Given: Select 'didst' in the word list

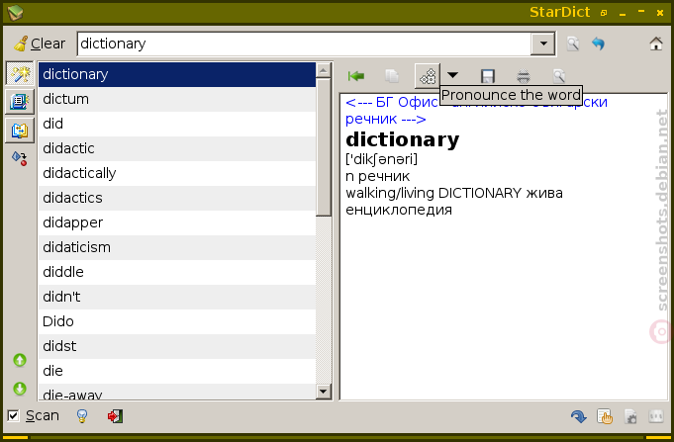Looking at the screenshot, I should (x=177, y=346).
